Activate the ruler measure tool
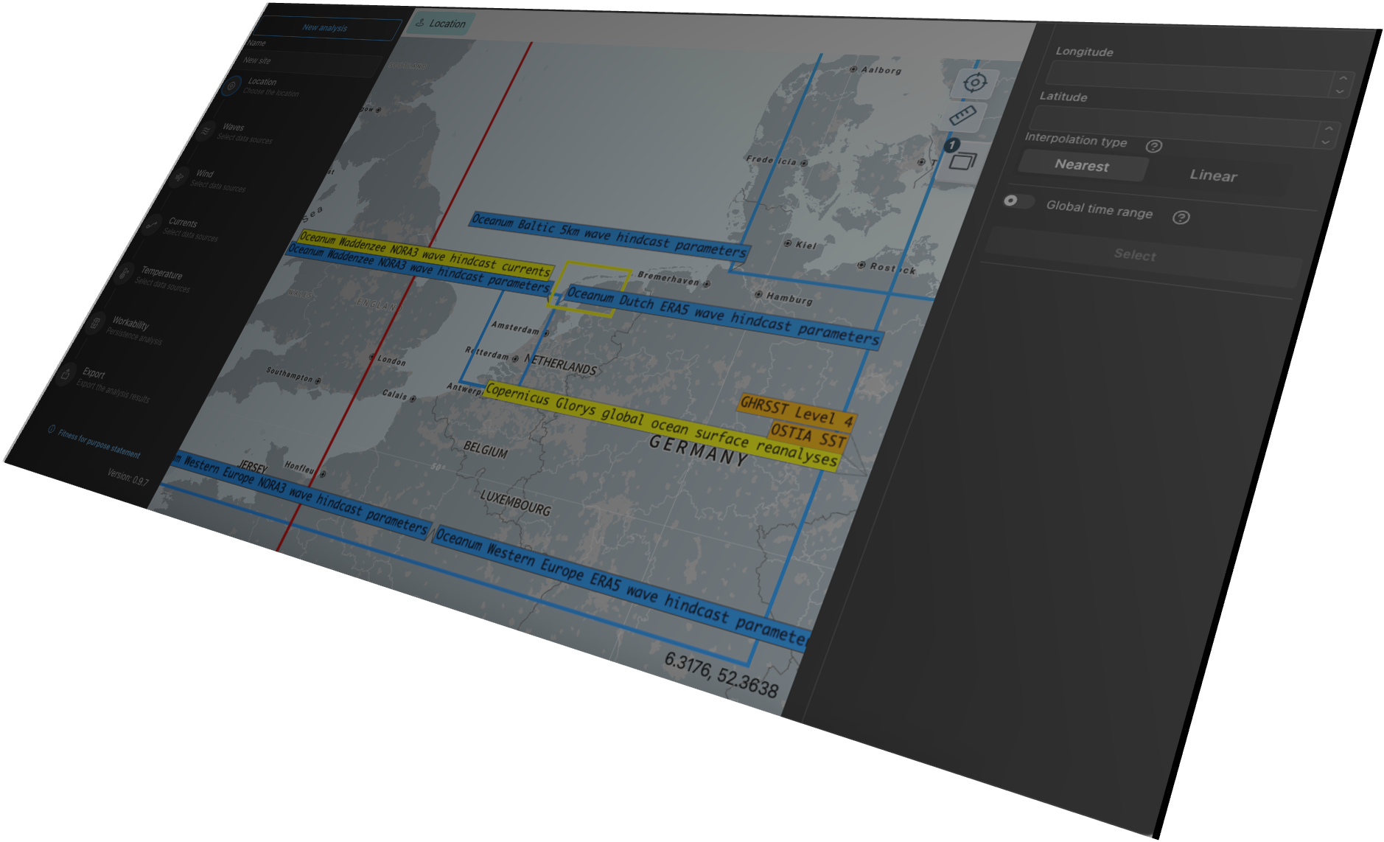The height and width of the screenshot is (842, 1384). tap(962, 115)
